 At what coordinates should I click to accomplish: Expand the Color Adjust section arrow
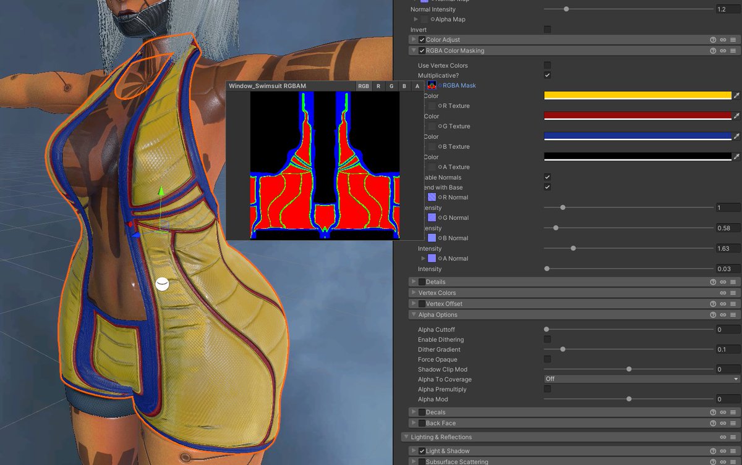click(414, 40)
